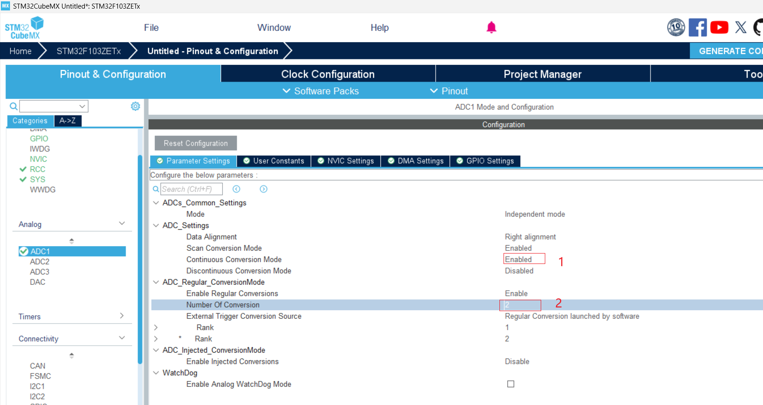
Task: Select the Parameter Settings tab
Action: tap(194, 161)
